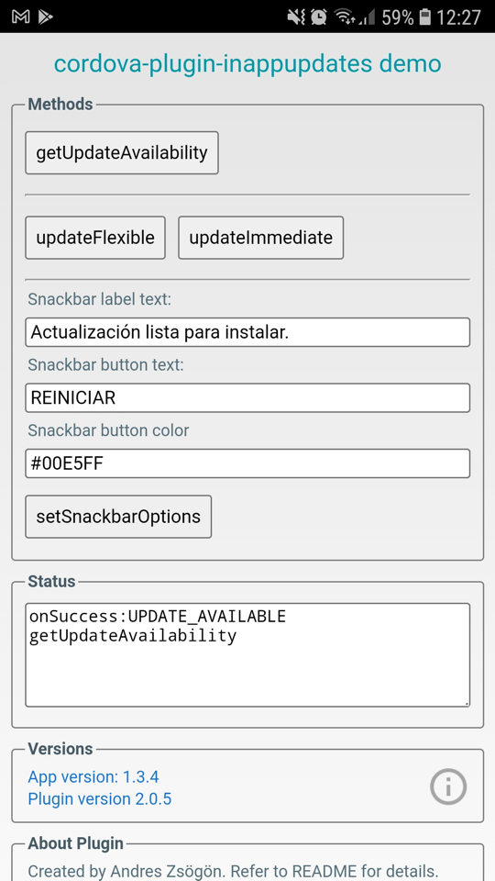Tap the muted vibrate status icon
The image size is (495, 881).
[x=296, y=17]
